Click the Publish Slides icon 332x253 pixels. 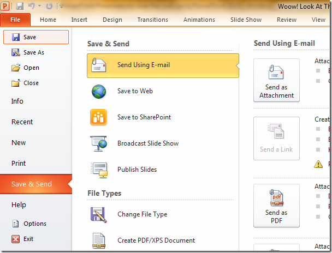tap(99, 170)
